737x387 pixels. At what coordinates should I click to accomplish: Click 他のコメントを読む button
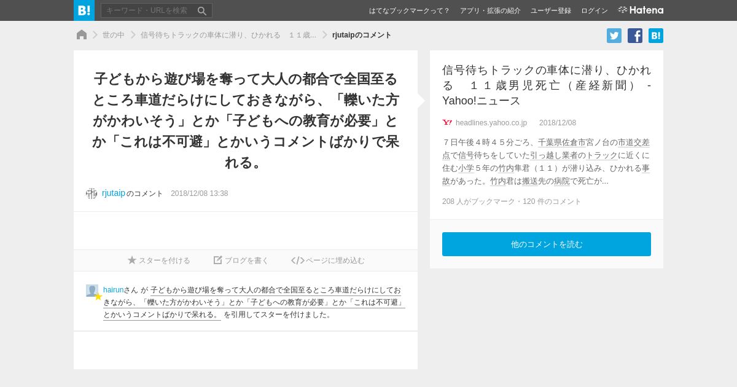coord(547,244)
